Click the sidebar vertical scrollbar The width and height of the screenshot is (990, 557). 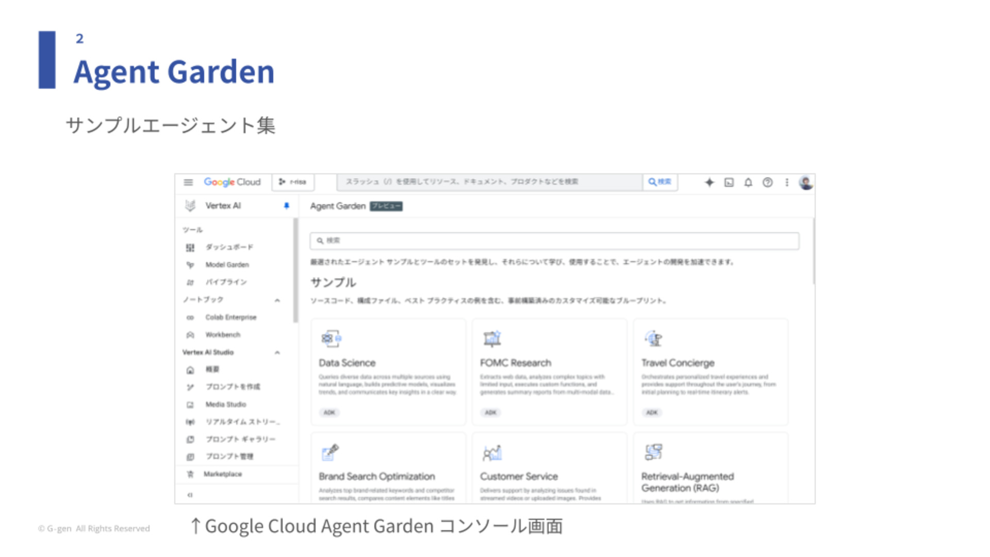point(295,271)
